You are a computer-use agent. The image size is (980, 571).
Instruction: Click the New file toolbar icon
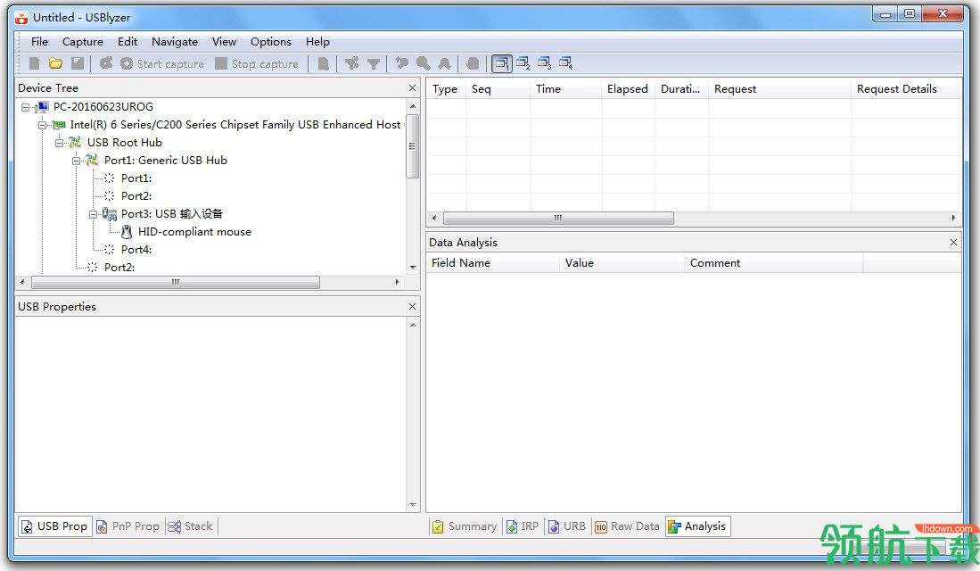click(35, 63)
